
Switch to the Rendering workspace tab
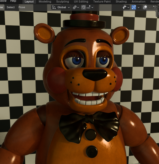[x=155, y=1]
